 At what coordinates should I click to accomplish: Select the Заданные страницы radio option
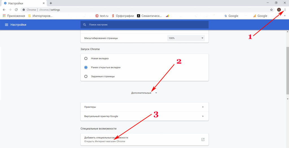click(86, 76)
